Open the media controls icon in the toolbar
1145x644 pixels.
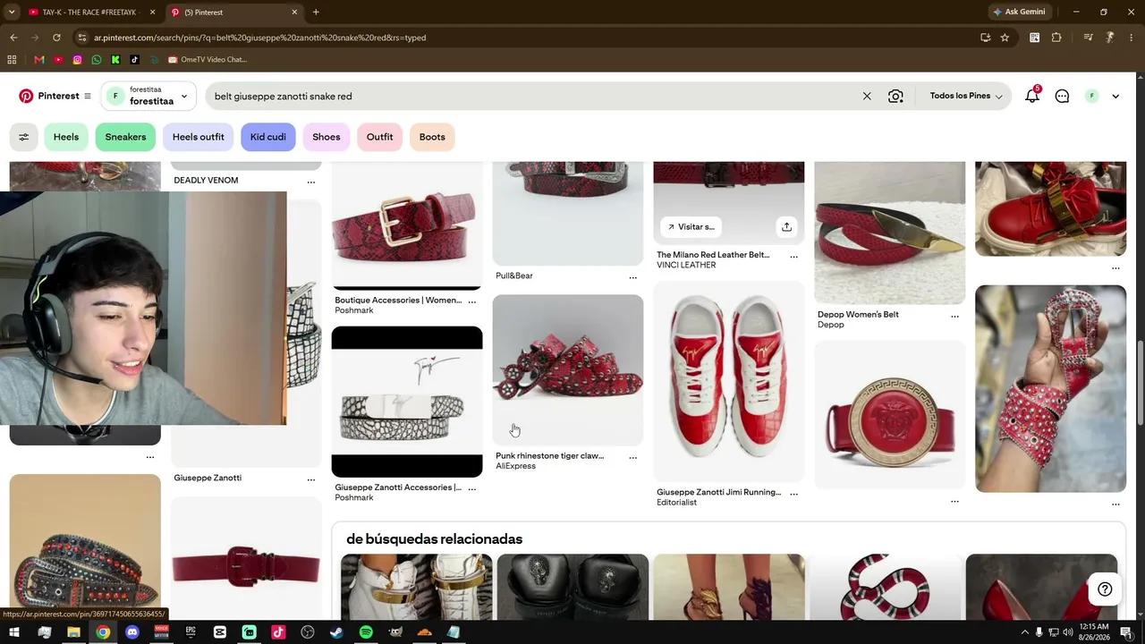tap(1088, 38)
